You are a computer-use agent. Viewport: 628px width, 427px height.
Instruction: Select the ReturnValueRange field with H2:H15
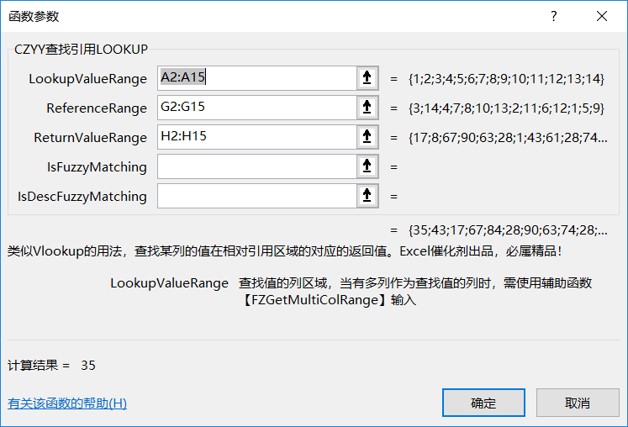click(x=256, y=137)
